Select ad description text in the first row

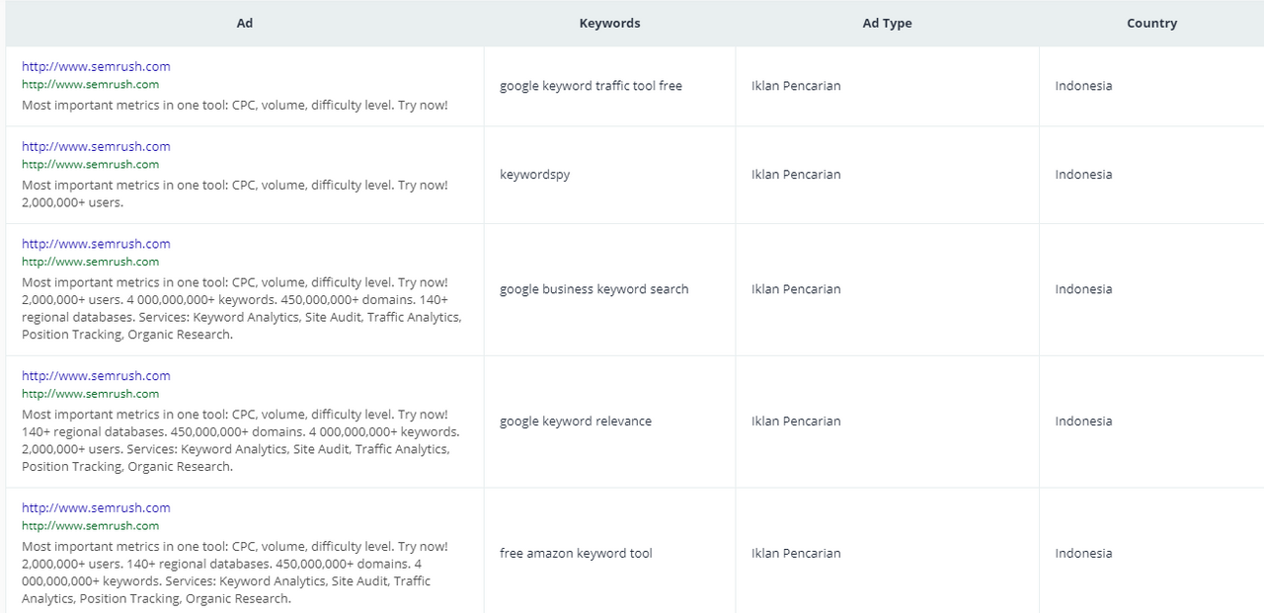pos(235,104)
